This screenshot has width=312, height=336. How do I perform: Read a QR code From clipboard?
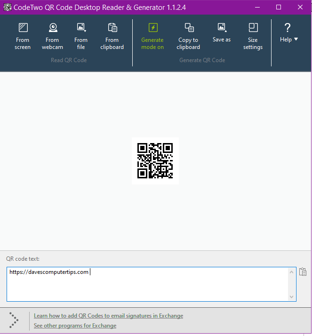112,36
